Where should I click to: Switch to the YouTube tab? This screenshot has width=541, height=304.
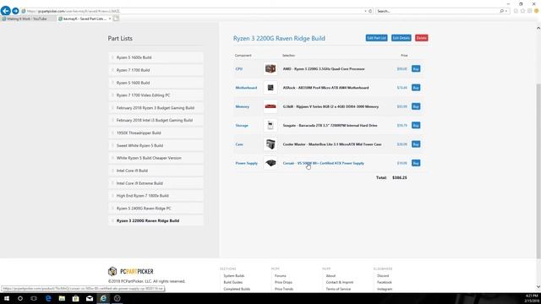[x=28, y=19]
